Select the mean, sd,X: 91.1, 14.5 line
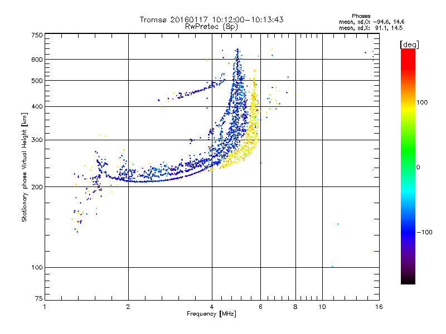The image size is (446, 334). click(x=371, y=28)
